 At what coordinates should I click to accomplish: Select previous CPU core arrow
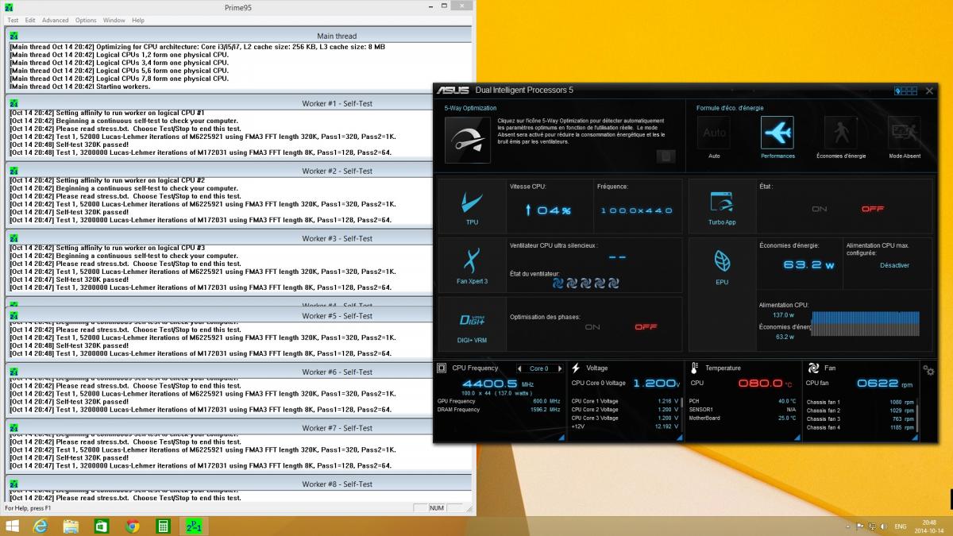point(520,368)
